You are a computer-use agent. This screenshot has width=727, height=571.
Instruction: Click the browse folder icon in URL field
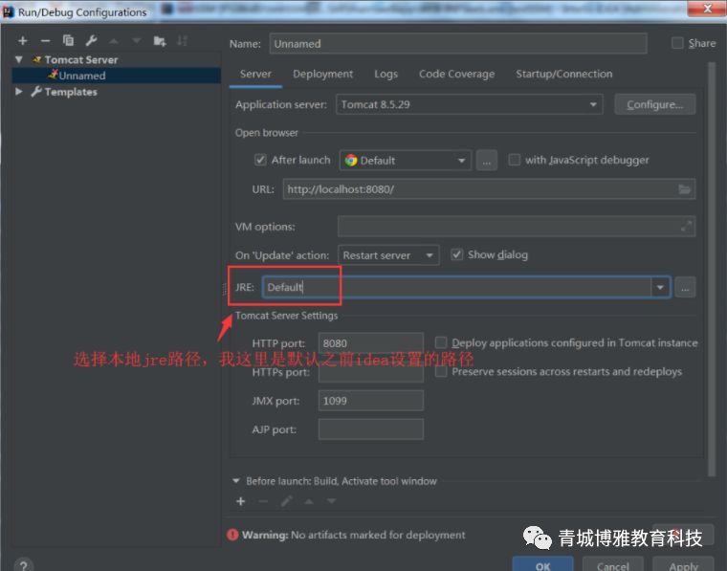684,189
